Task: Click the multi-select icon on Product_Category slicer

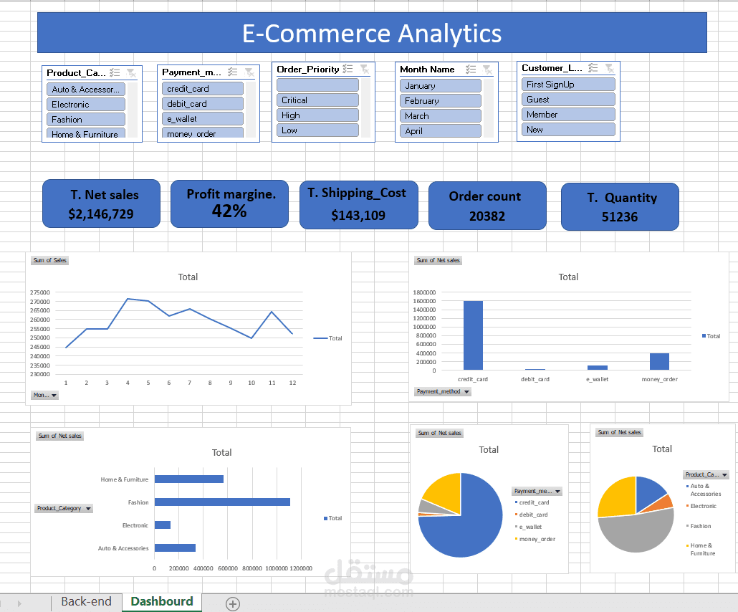Action: pyautogui.click(x=115, y=72)
